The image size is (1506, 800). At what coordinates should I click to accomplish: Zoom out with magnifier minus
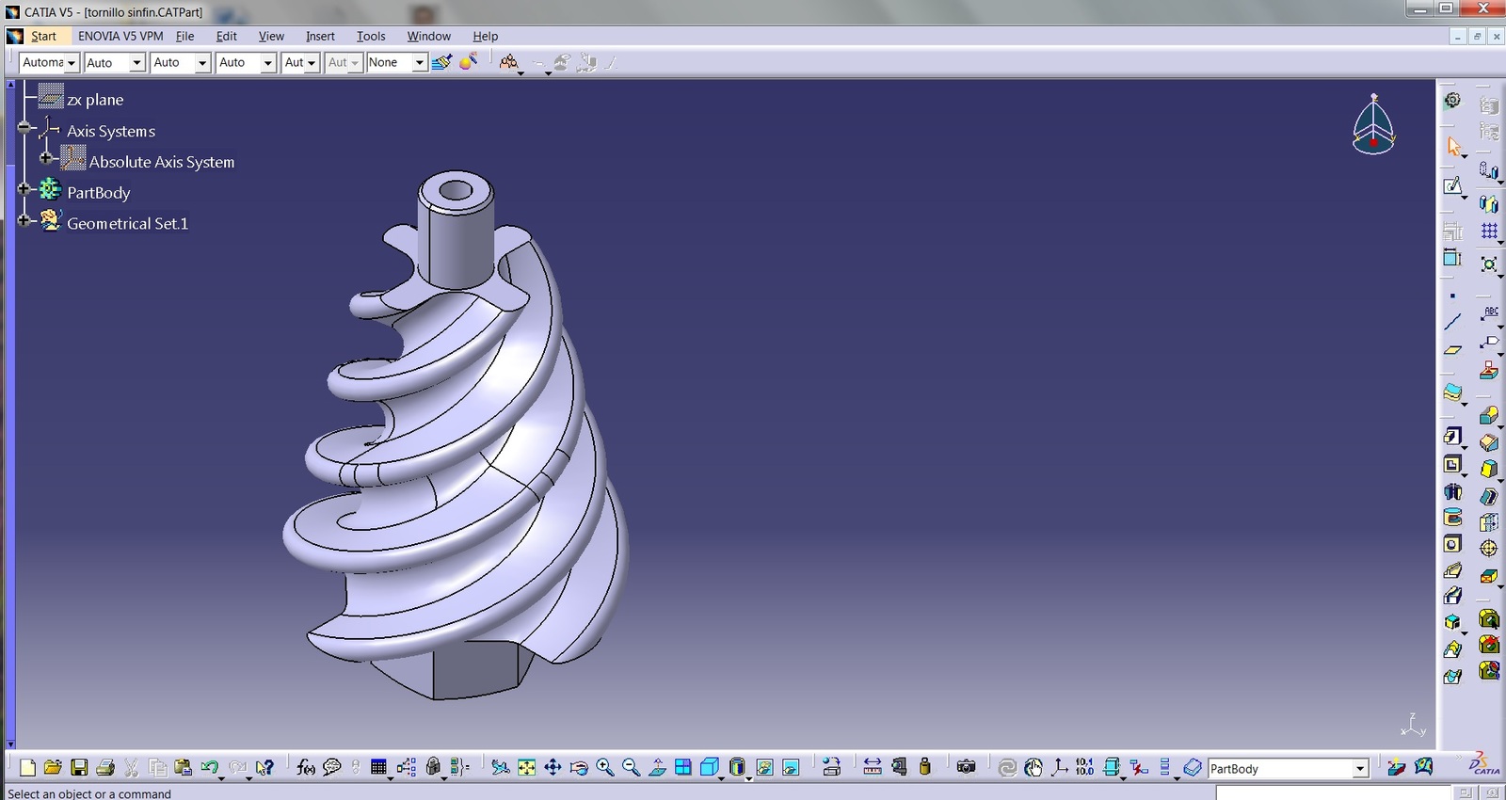tap(631, 768)
